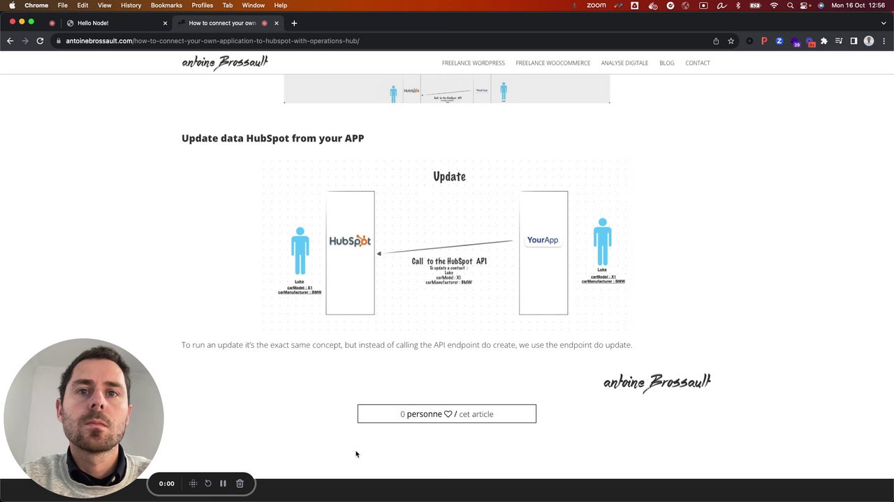Open Spotlight search magnifier
This screenshot has height=502, width=894.
click(790, 5)
